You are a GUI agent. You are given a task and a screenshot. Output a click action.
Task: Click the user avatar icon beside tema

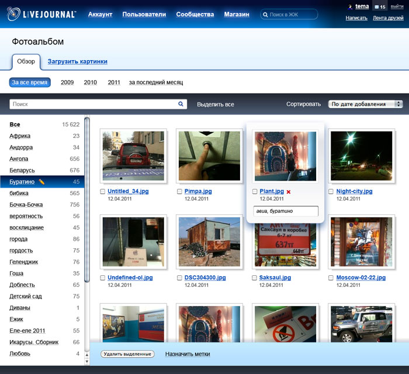pos(350,7)
